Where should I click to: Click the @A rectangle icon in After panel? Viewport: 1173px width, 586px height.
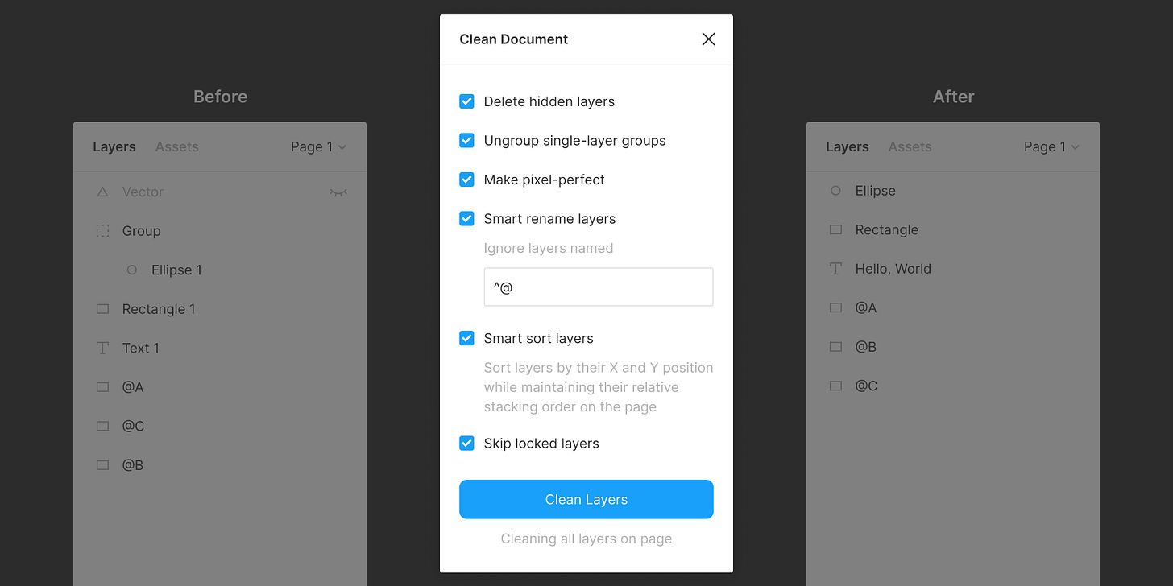[835, 307]
